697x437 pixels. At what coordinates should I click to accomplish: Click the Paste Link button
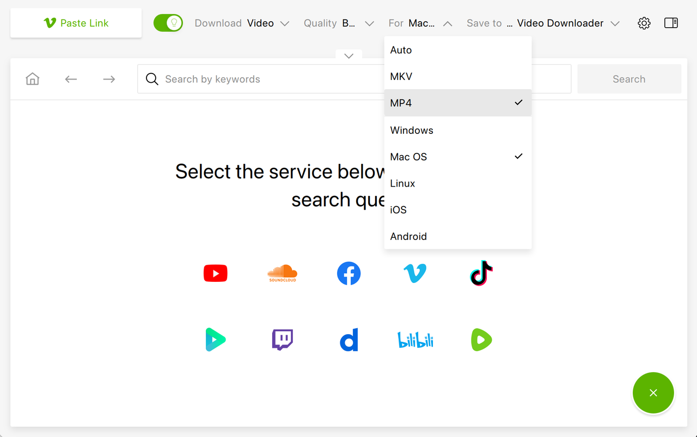[x=76, y=23]
